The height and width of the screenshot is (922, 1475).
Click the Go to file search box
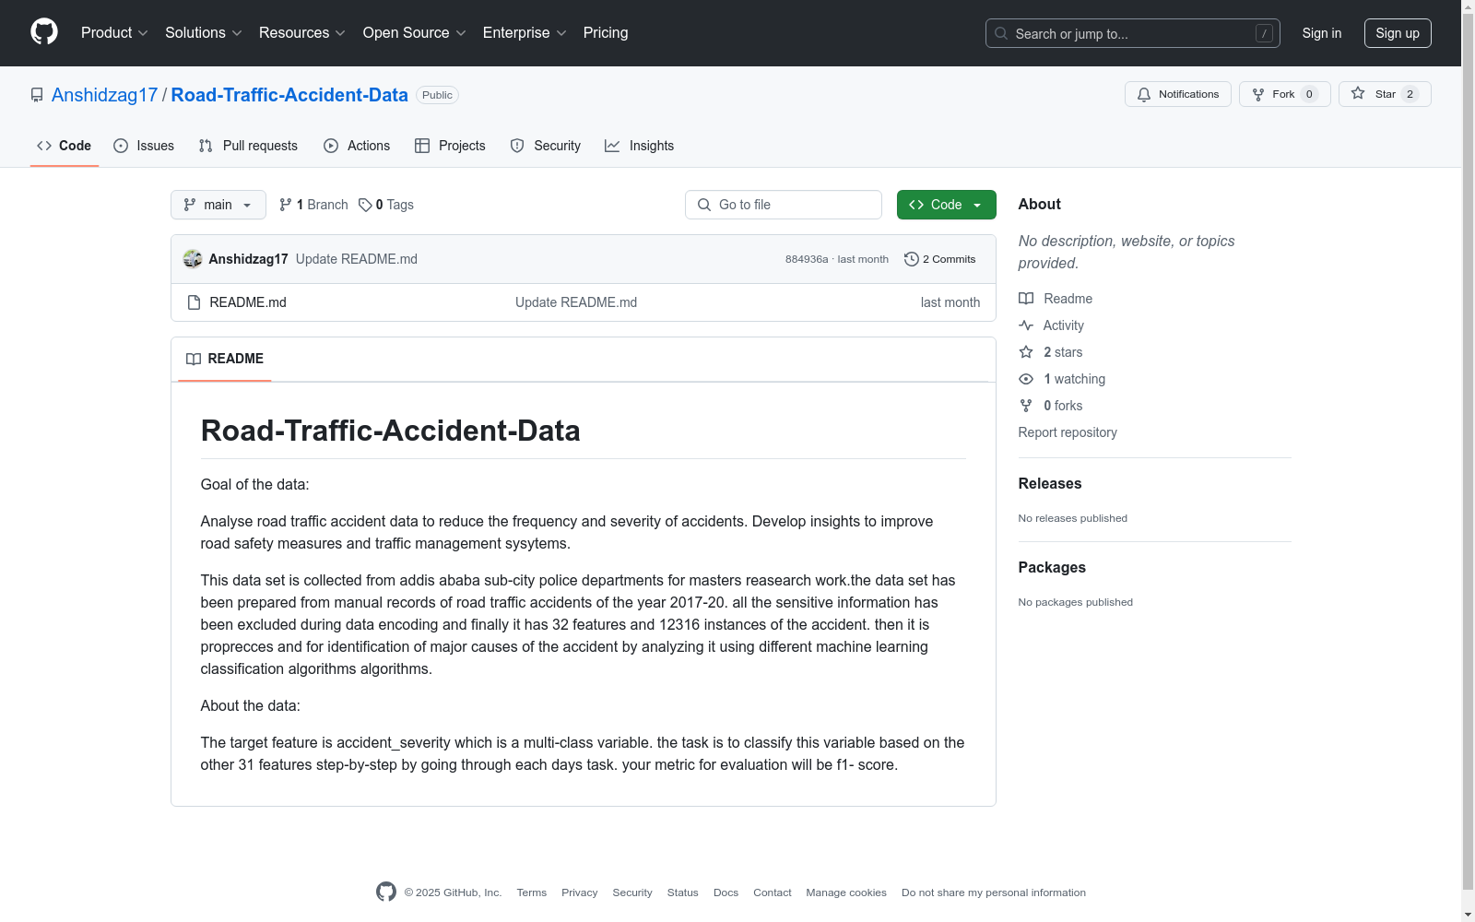784,205
